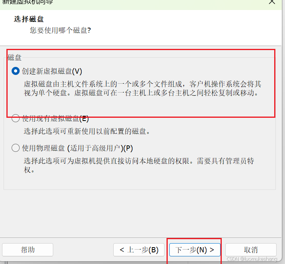Click the 使用物理磁盘 (适用于高级用户)(P) label
The image size is (285, 264).
click(x=77, y=148)
